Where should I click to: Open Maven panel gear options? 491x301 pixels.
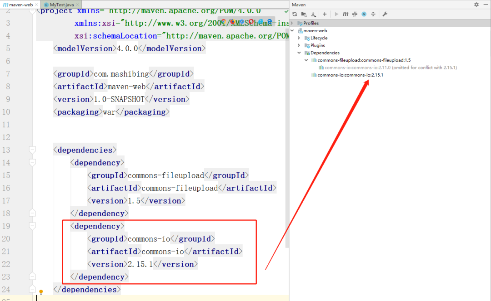[x=476, y=5]
